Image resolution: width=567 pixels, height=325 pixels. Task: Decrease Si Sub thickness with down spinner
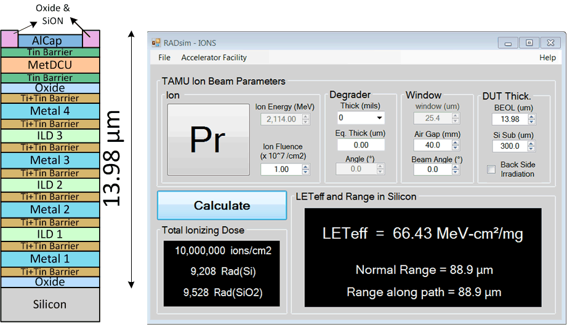[x=531, y=149]
